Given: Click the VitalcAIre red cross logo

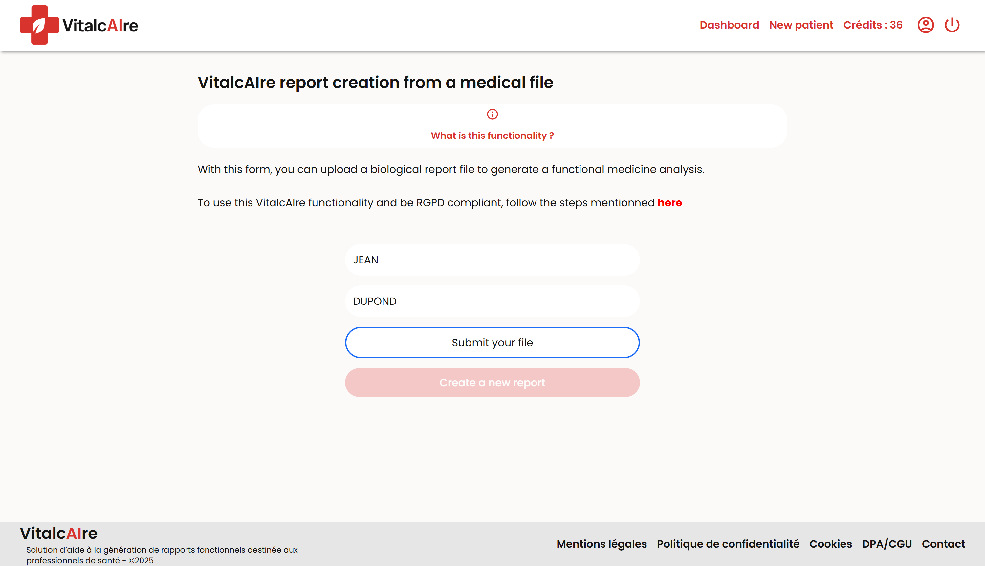Looking at the screenshot, I should click(x=39, y=25).
